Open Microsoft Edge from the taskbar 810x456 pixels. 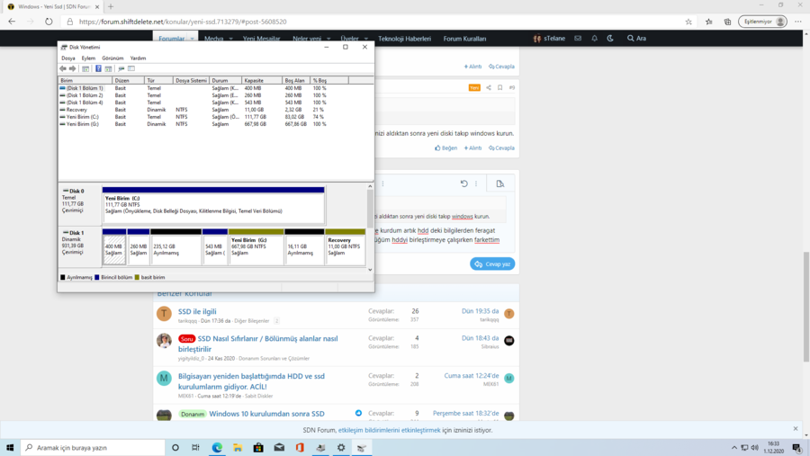[x=217, y=447]
